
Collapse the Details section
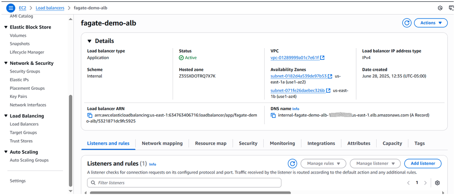[x=90, y=41]
